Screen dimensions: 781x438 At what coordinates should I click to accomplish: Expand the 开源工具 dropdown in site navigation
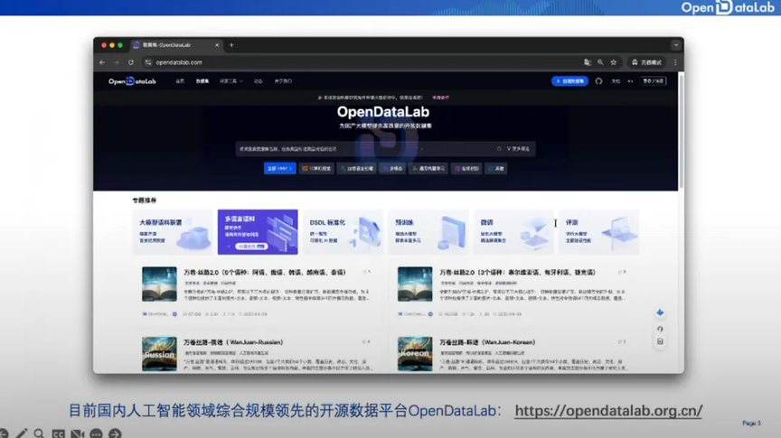coord(231,81)
